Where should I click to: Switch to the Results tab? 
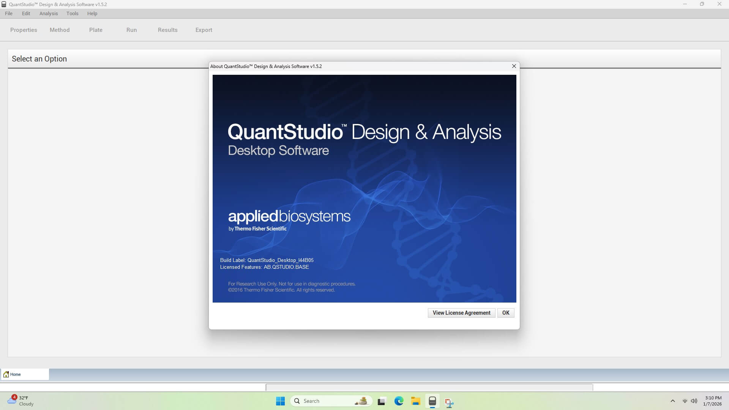tap(167, 30)
